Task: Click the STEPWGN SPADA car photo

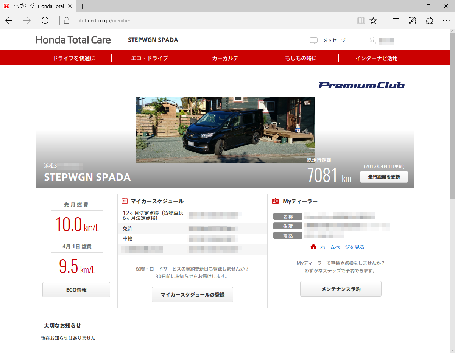Action: click(225, 130)
